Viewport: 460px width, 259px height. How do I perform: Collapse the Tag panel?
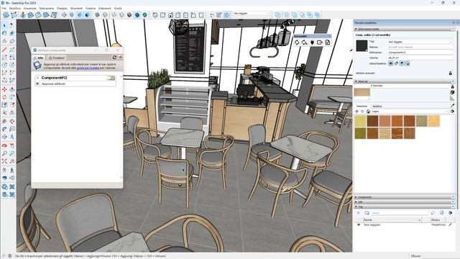[404, 206]
